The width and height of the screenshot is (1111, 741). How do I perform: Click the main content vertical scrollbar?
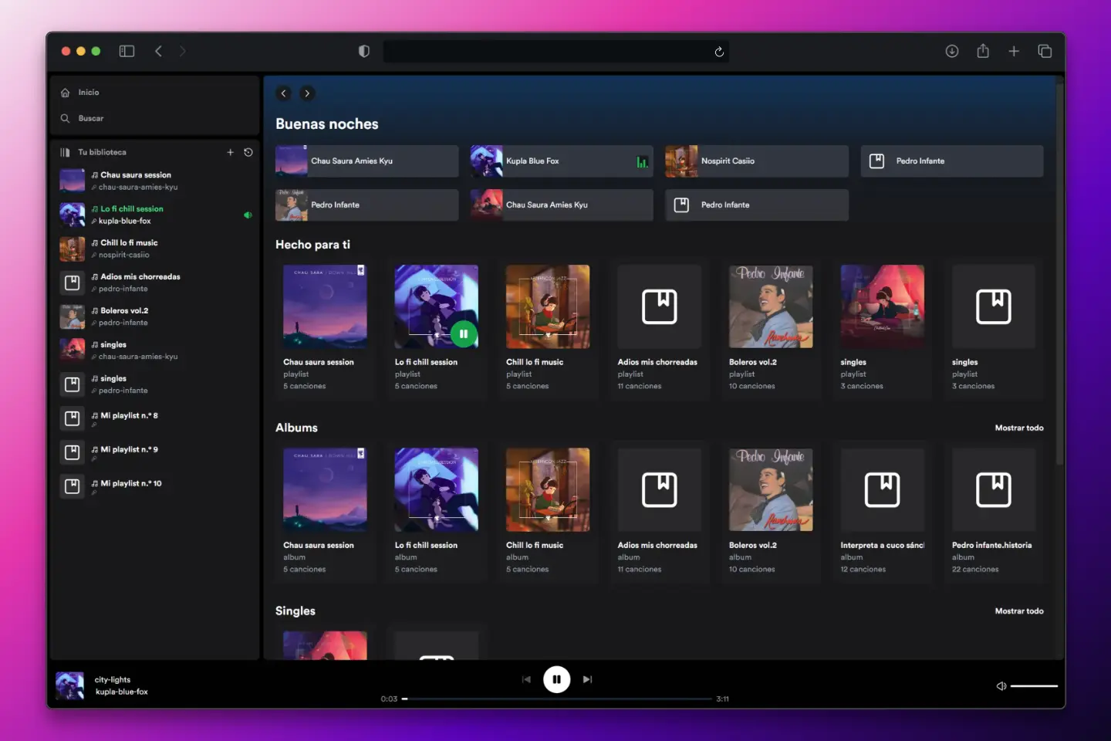click(x=1060, y=274)
